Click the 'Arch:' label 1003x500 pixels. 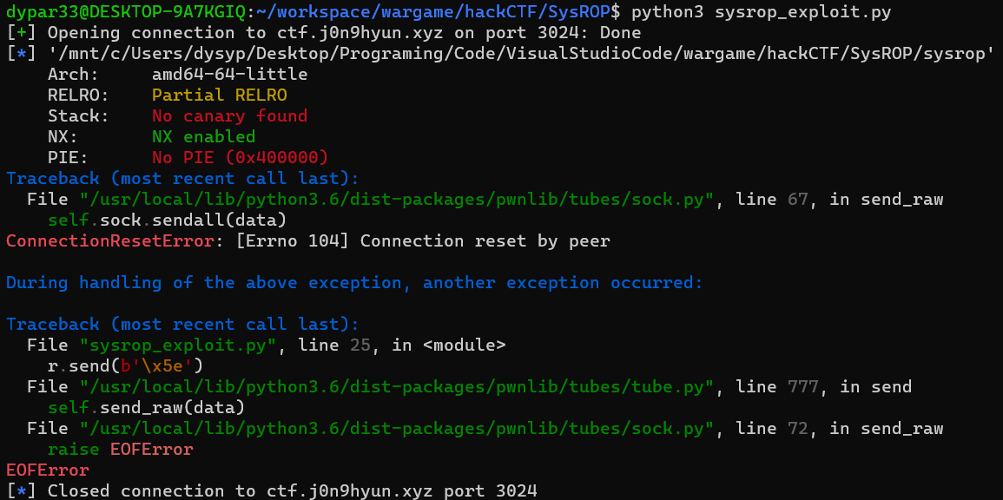tap(74, 75)
